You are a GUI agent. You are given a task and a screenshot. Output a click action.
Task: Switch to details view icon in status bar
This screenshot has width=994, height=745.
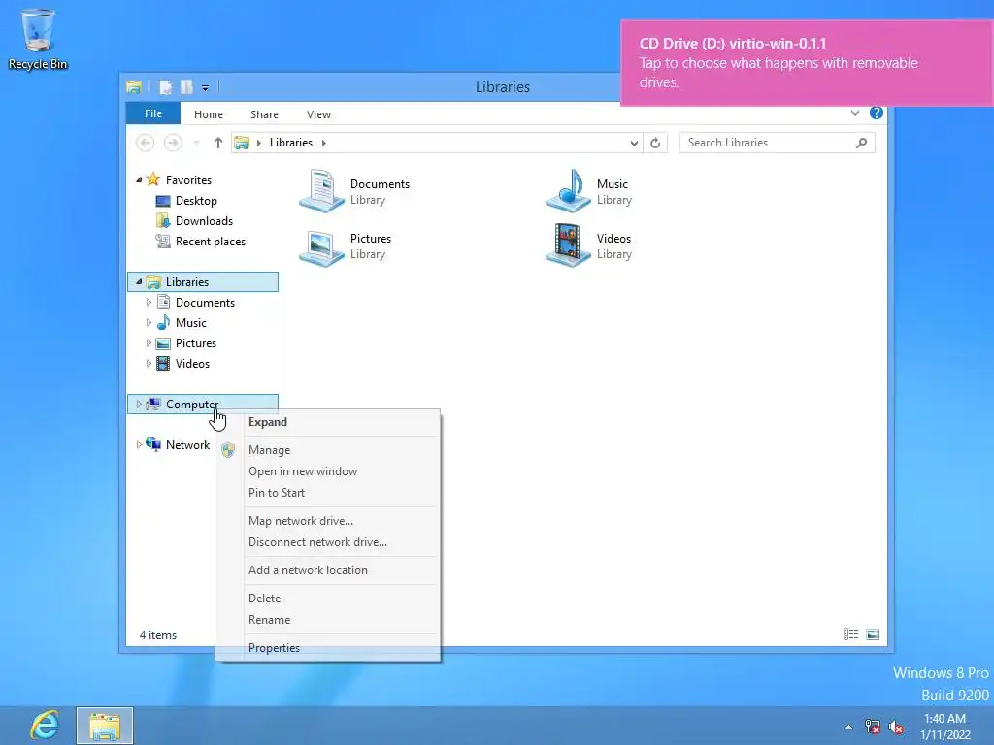(x=850, y=634)
